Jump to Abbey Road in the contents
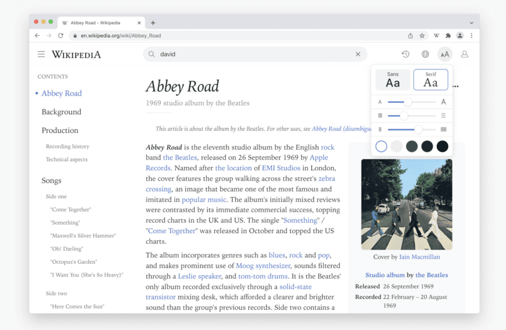This screenshot has width=506, height=330. coord(62,93)
